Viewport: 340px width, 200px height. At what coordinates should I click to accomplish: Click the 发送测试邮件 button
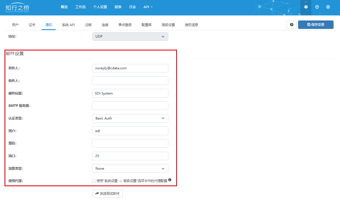[x=107, y=194]
